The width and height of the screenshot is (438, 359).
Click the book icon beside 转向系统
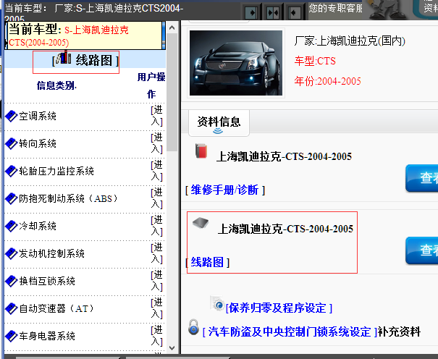(x=11, y=143)
